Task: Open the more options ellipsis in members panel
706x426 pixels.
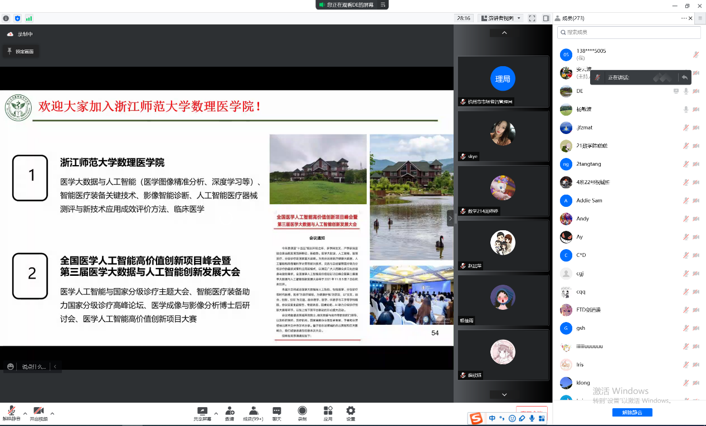Action: [x=684, y=18]
